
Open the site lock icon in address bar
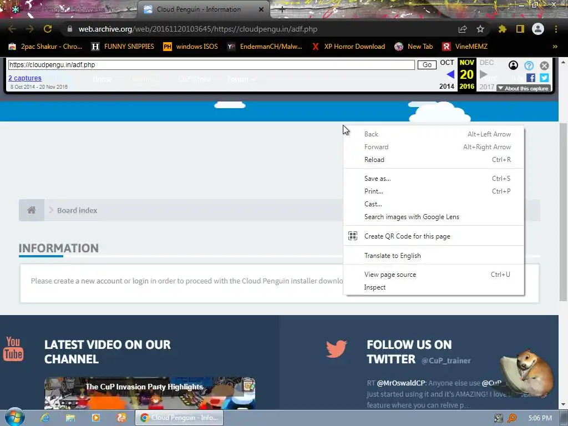[x=70, y=29]
